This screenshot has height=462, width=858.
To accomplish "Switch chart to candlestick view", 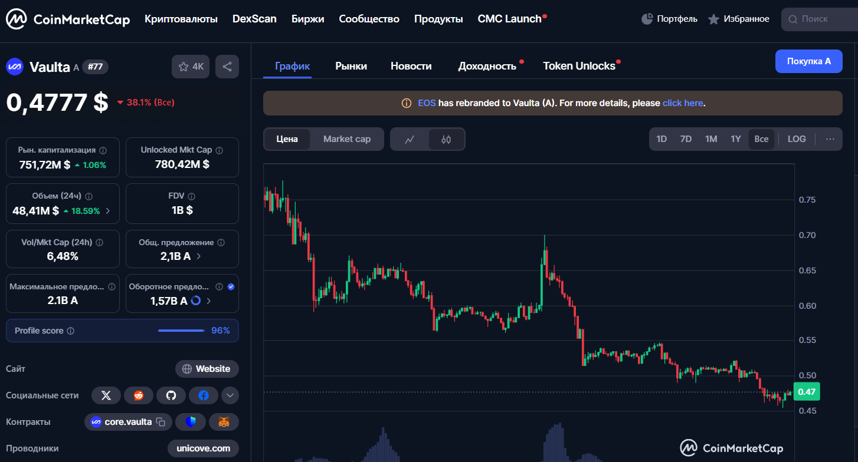I will point(446,140).
